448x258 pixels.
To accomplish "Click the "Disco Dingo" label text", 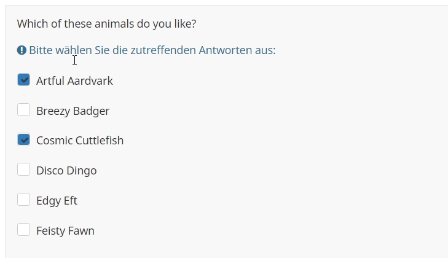I will [x=66, y=171].
